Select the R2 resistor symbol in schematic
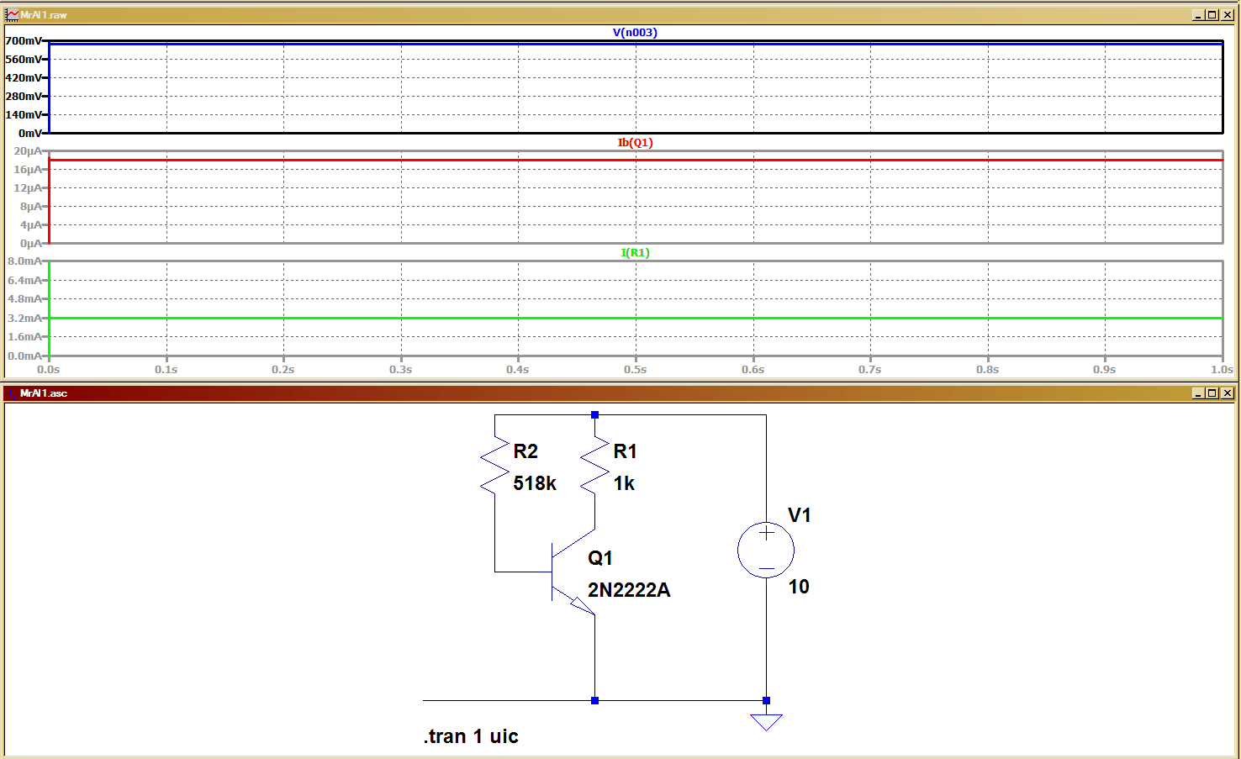 494,466
